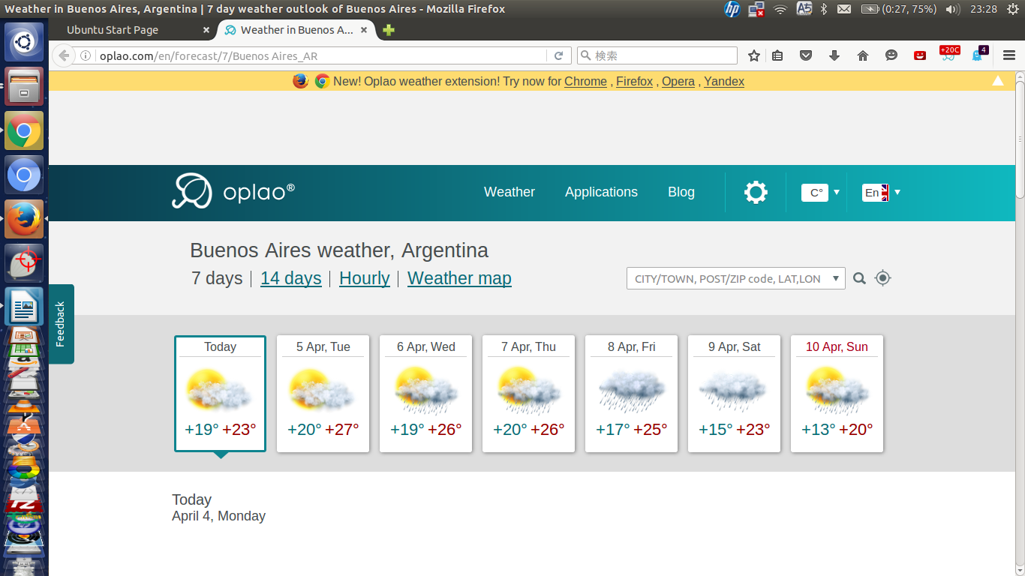Open the Pocket icon in toolbar
The width and height of the screenshot is (1025, 576).
coord(806,55)
